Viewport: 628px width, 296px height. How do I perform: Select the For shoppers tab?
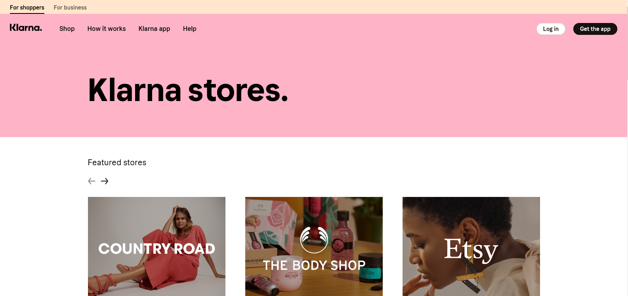point(27,7)
